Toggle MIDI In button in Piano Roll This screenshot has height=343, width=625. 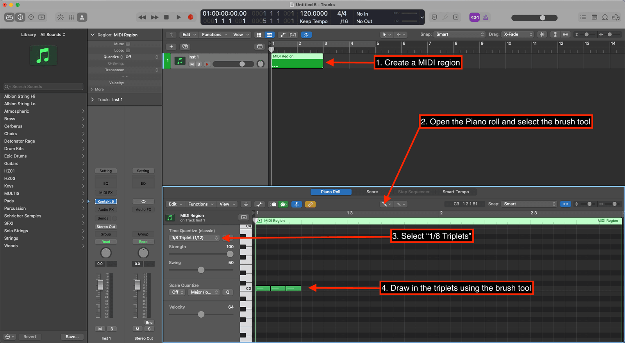[x=273, y=204]
